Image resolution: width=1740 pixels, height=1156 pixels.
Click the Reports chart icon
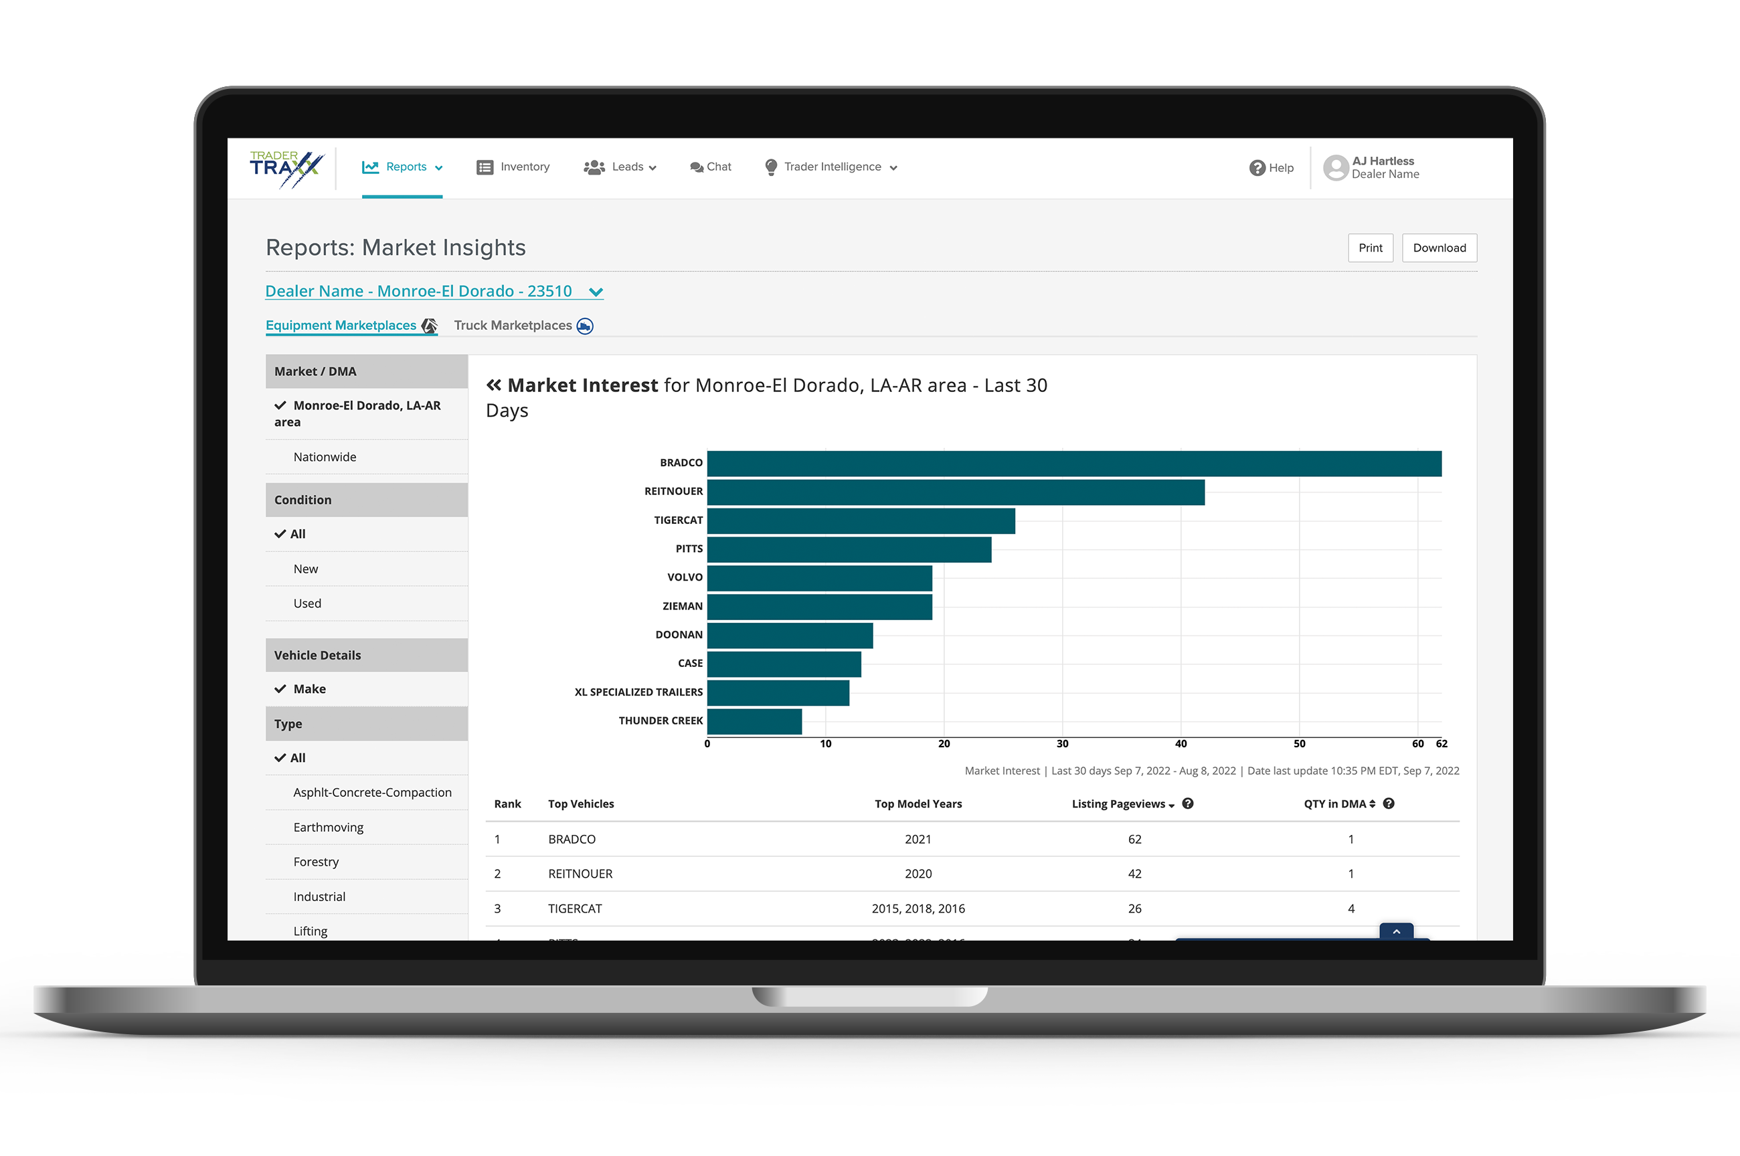(370, 167)
